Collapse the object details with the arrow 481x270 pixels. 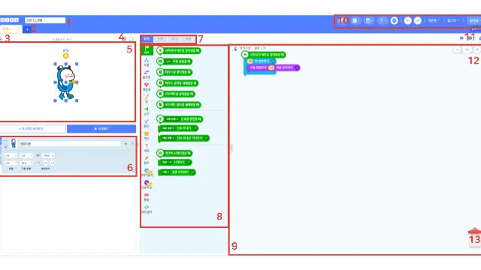coord(126,143)
